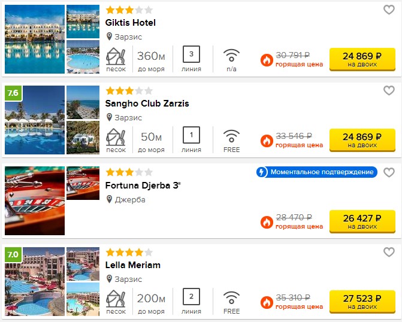This screenshot has width=402, height=322.
Task: Click the Wi-Fi FREE icon for Sangho Club
Action: [x=231, y=136]
